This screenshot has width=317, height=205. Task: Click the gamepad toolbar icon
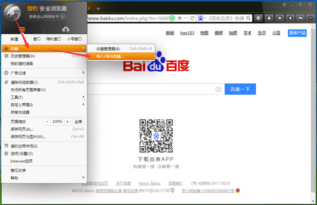(300, 18)
